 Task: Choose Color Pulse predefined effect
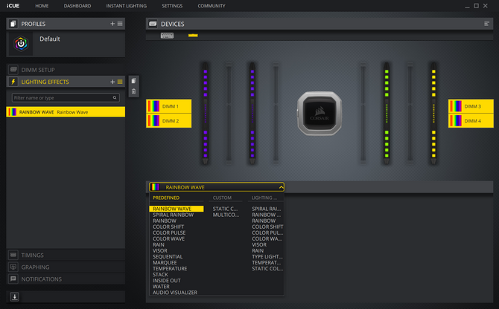tap(169, 232)
